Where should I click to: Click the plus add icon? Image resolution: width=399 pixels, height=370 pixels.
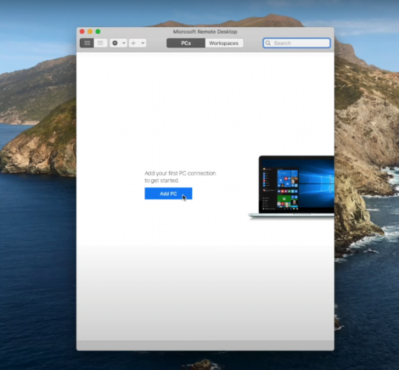point(134,43)
